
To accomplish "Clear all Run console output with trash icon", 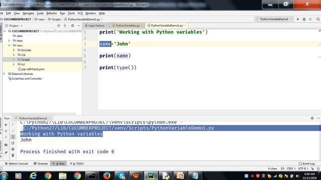I will pos(13,155).
